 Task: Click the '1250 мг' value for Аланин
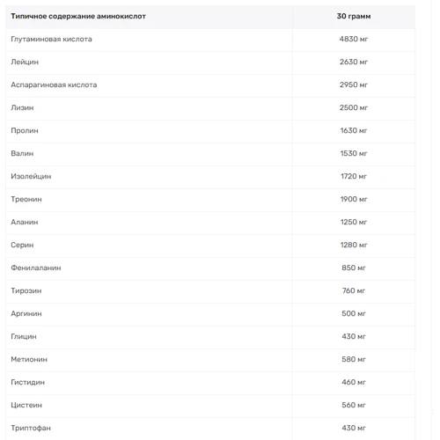(x=354, y=222)
